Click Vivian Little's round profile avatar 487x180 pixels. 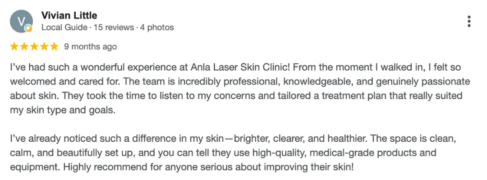[22, 21]
